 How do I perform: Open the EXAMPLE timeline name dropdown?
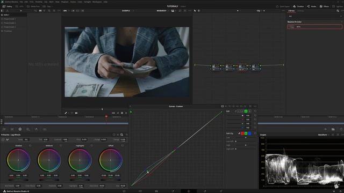pos(128,11)
